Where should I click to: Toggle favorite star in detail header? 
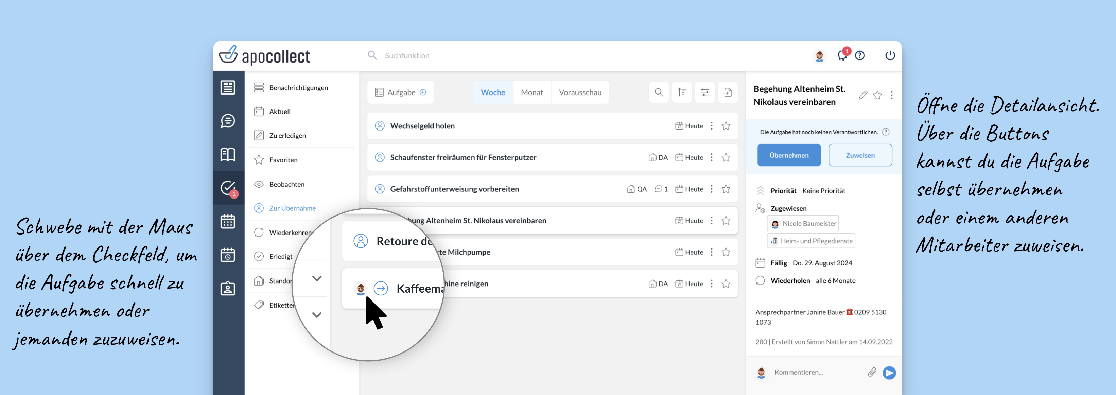877,95
